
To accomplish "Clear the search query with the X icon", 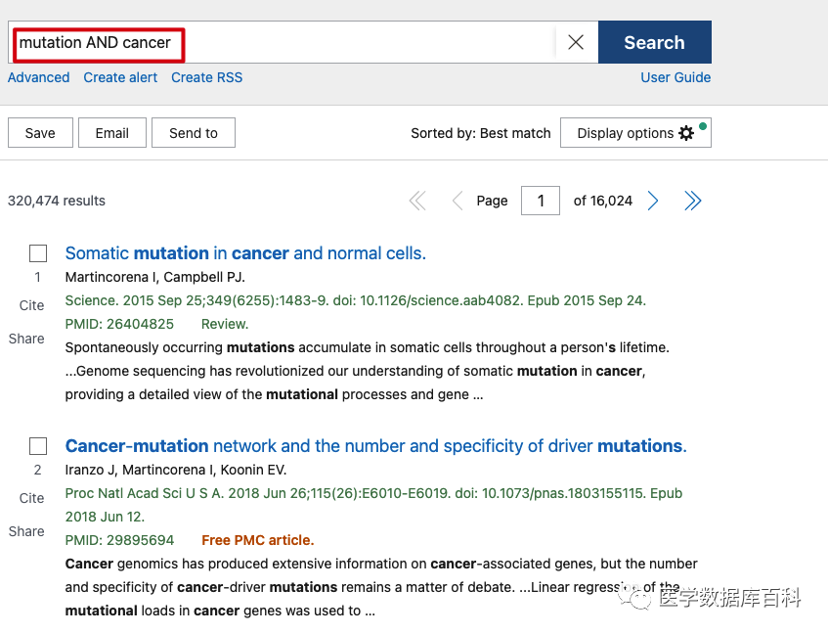I will (576, 42).
